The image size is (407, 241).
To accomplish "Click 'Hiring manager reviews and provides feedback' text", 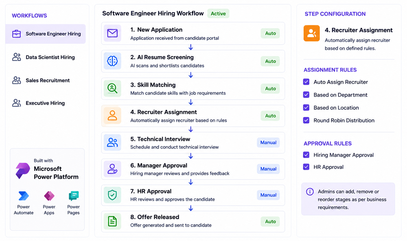I will coord(179,173).
